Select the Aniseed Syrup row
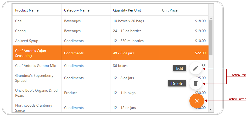 [110, 41]
